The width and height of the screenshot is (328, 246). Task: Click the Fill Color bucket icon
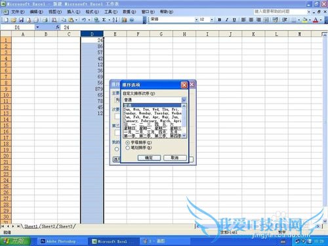[x=305, y=20]
